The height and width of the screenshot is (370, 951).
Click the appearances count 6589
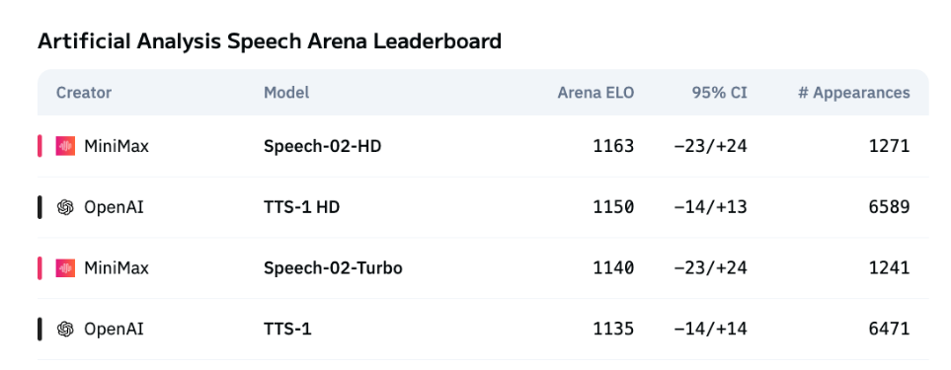890,208
